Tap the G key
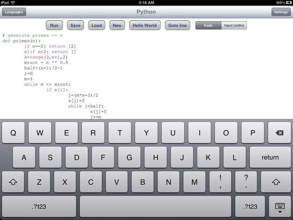The image size is (293, 220). pyautogui.click(x=129, y=157)
